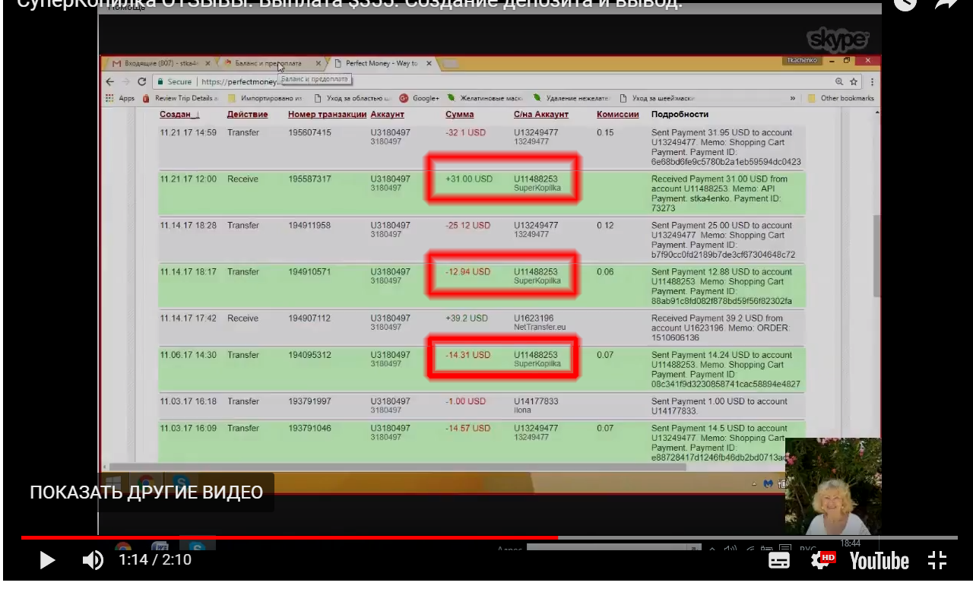
Task: Open the Apps bookmarks shortcut
Action: [x=120, y=98]
